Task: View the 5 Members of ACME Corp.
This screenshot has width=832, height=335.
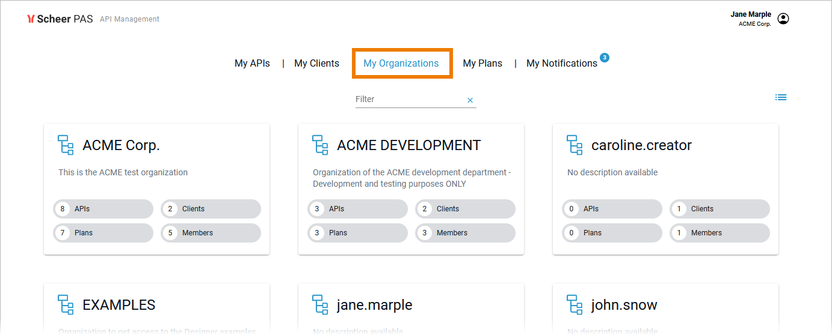Action: tap(211, 233)
